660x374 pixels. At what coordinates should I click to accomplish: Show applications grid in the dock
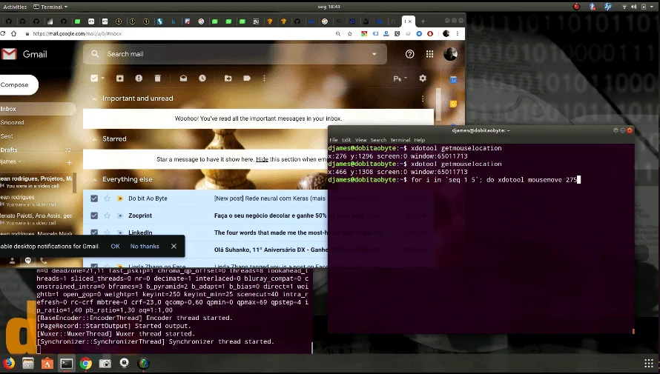click(x=649, y=364)
